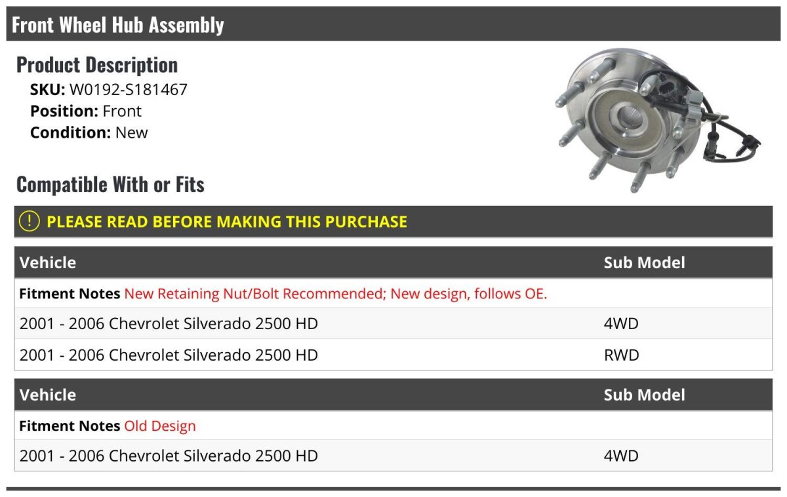787x497 pixels.
Task: Select the SKU W0192-S181467 text
Action: (128, 90)
